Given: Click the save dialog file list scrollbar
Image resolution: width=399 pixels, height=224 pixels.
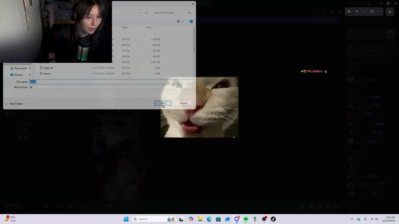Looking at the screenshot, I should tap(194, 40).
